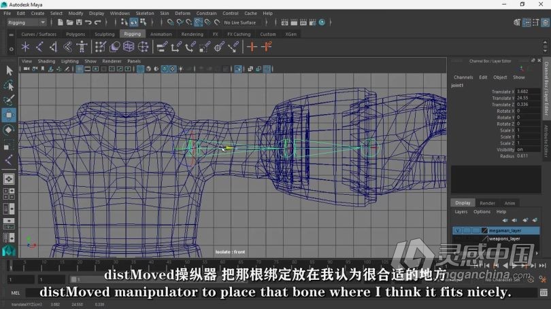Click the Save Scene icon
551x309 pixels.
pyautogui.click(x=79, y=22)
